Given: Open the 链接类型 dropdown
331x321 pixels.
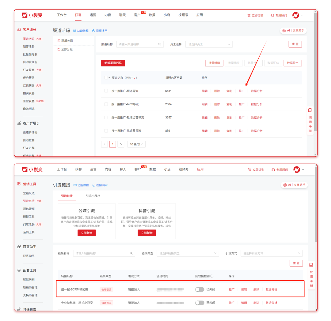Looking at the screenshot, I should (188, 253).
